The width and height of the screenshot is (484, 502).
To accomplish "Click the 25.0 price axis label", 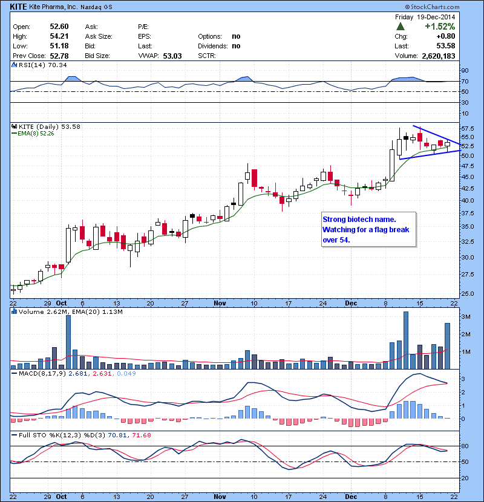I will click(x=467, y=293).
